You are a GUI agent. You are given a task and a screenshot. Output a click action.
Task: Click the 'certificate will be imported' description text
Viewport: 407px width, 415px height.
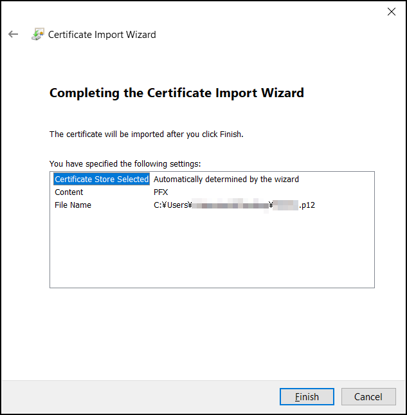146,134
